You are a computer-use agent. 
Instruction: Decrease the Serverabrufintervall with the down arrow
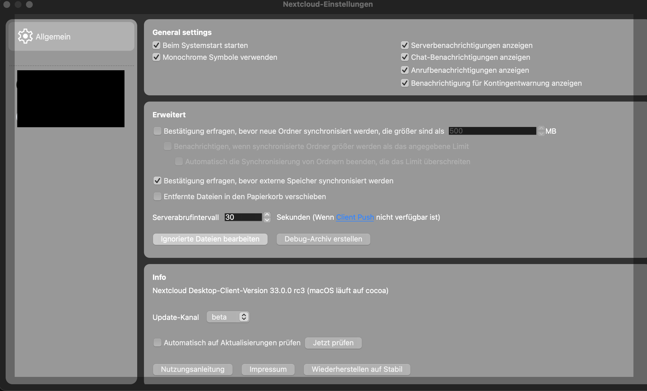(267, 220)
